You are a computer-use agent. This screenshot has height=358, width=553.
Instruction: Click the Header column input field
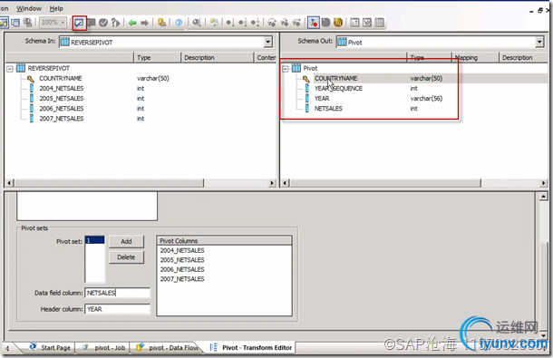coord(118,309)
